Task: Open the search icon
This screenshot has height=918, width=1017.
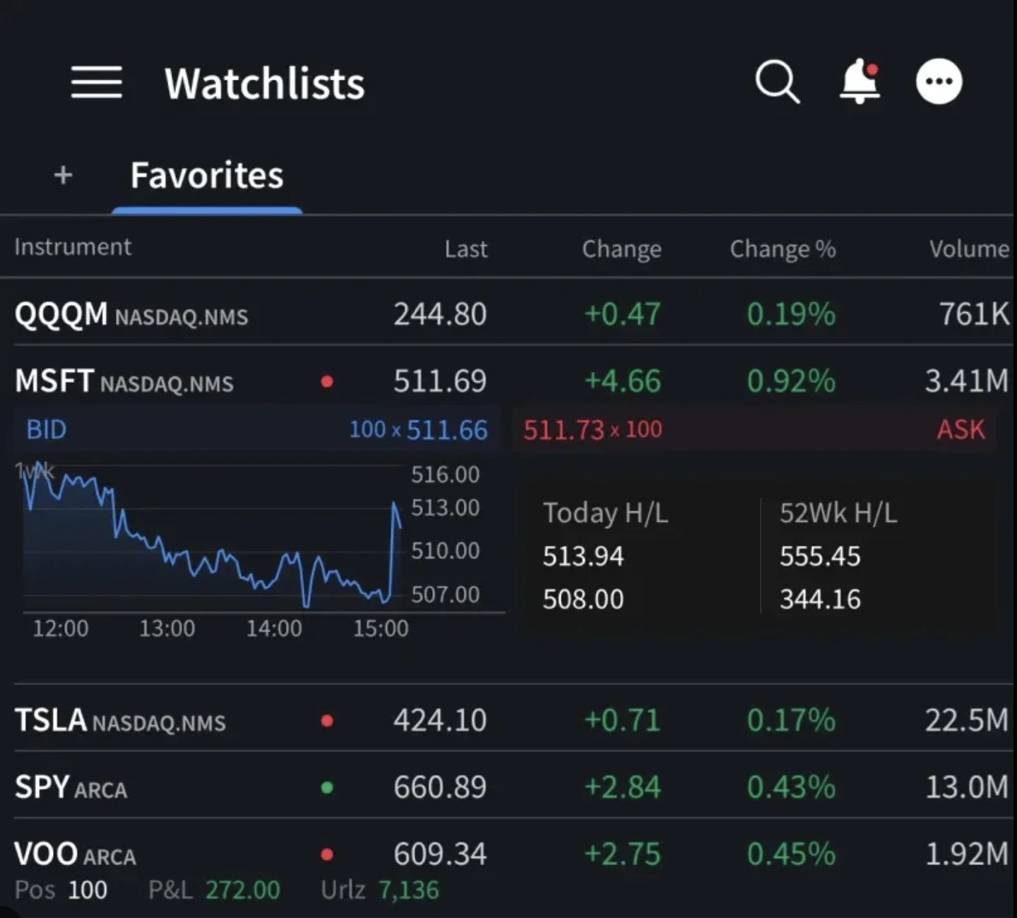Action: [777, 81]
